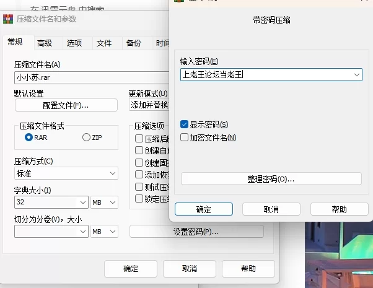This screenshot has width=373, height=288.
Task: Click the WinRAR icon in the title bar
Action: pyautogui.click(x=9, y=19)
